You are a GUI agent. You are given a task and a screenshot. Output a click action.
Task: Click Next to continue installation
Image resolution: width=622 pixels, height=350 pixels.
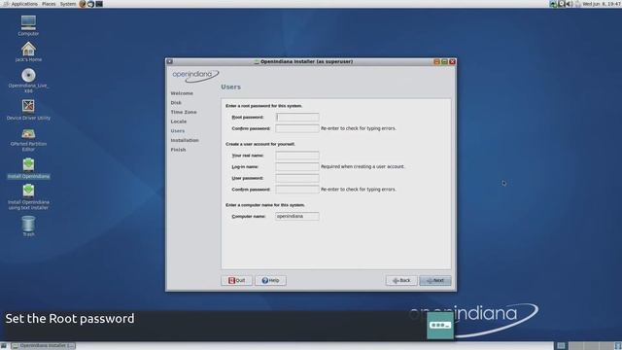[x=435, y=280]
